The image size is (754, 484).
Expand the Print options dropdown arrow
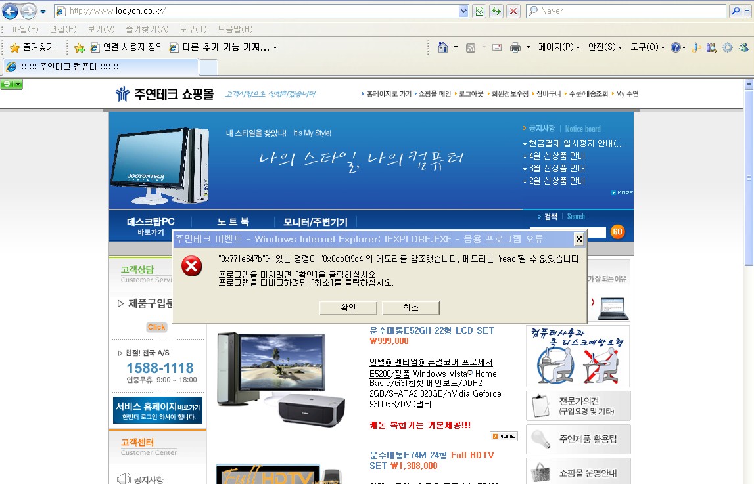click(528, 47)
